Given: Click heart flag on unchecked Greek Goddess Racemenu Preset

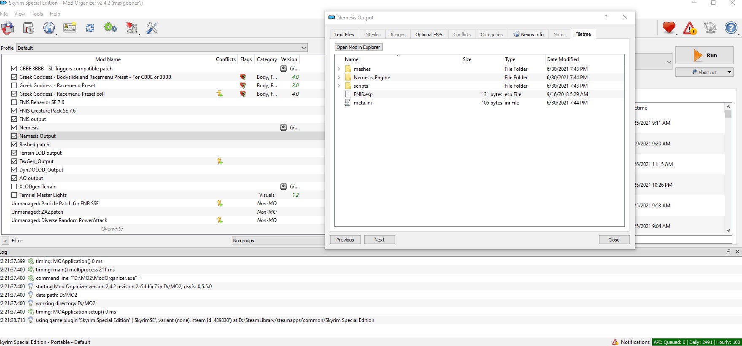Looking at the screenshot, I should point(243,86).
